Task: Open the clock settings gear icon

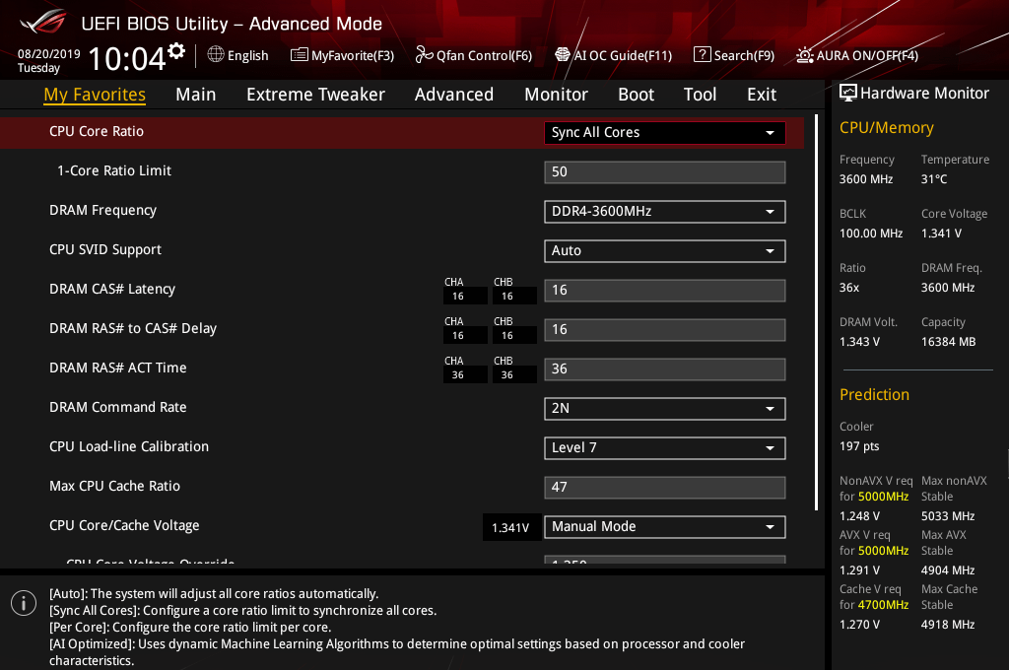Action: click(x=176, y=51)
